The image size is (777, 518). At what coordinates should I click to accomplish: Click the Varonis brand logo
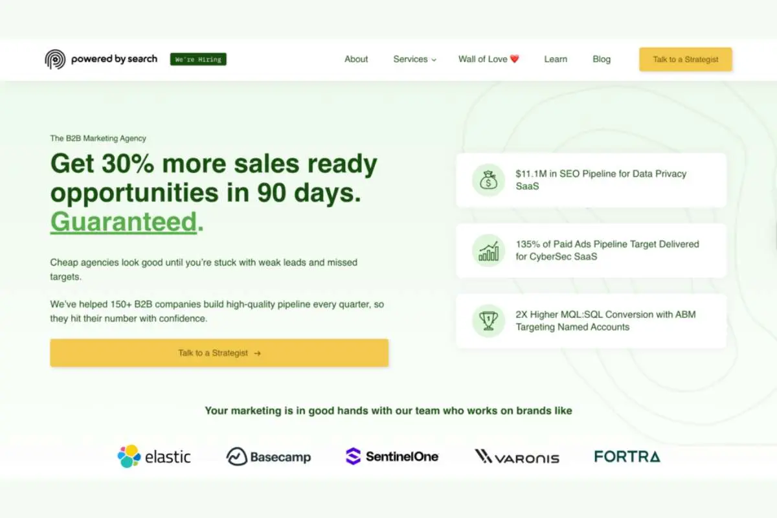[x=517, y=457]
